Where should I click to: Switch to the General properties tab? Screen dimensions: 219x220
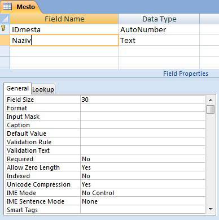click(x=17, y=88)
